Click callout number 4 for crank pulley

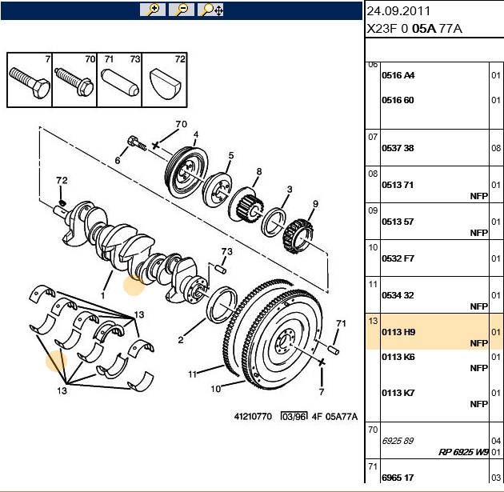(196, 134)
